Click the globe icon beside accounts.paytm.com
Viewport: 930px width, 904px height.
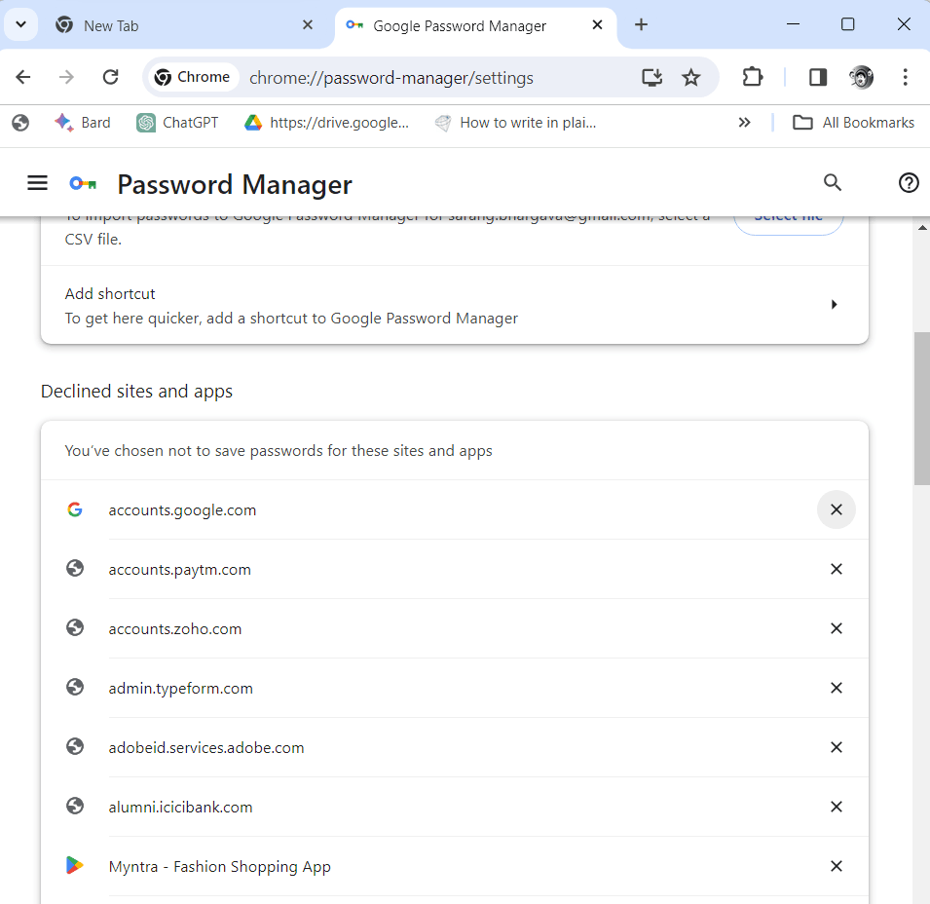click(x=75, y=568)
